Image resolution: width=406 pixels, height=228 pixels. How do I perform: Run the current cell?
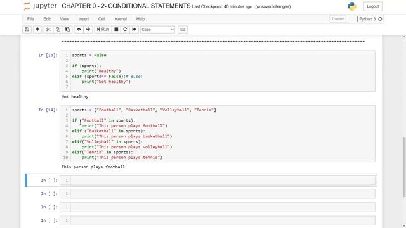coord(103,30)
